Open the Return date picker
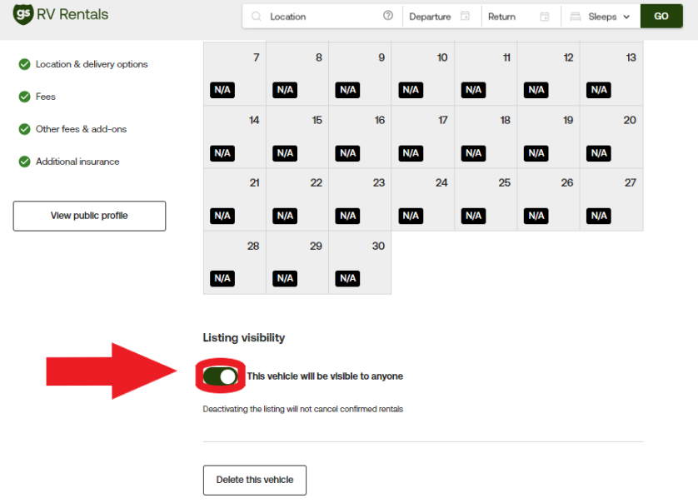The image size is (698, 503). (501, 17)
